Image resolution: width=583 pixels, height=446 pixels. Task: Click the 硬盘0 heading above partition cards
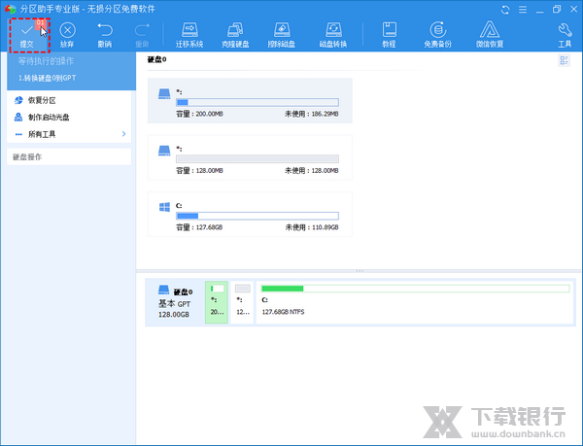[156, 59]
